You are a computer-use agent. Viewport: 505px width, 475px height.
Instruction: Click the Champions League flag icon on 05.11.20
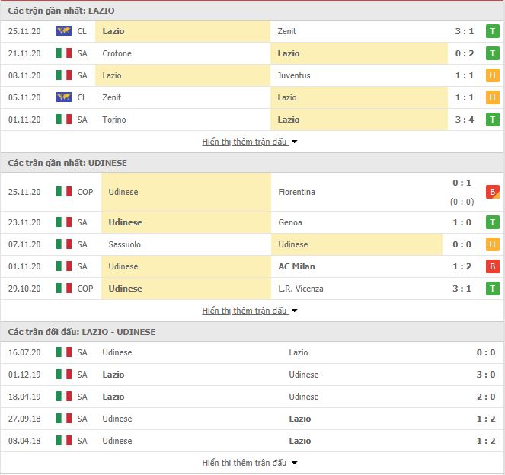[64, 97]
